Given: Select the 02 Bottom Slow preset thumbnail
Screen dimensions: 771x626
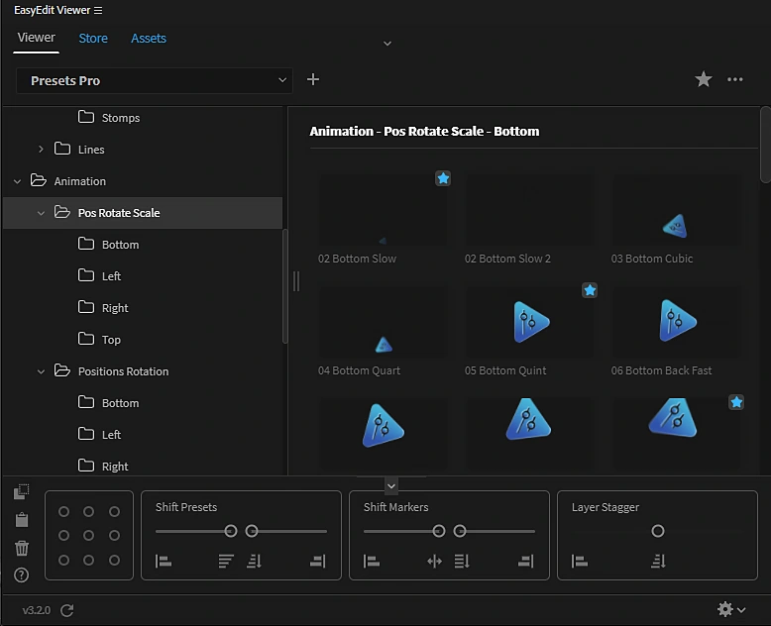Looking at the screenshot, I should [x=384, y=210].
